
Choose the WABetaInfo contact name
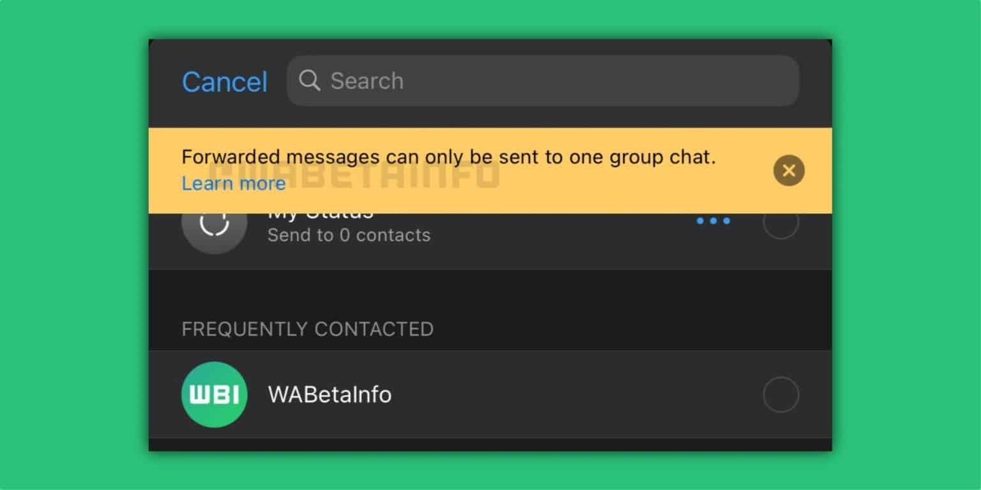click(330, 394)
